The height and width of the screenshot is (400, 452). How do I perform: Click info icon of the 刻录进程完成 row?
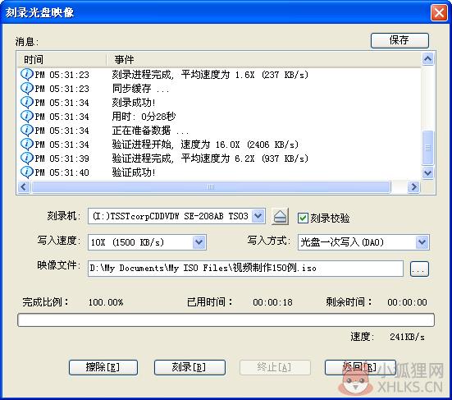[x=27, y=75]
